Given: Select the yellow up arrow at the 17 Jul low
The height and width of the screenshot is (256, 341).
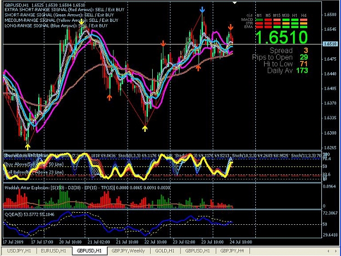Looking at the screenshot, I should [28, 147].
